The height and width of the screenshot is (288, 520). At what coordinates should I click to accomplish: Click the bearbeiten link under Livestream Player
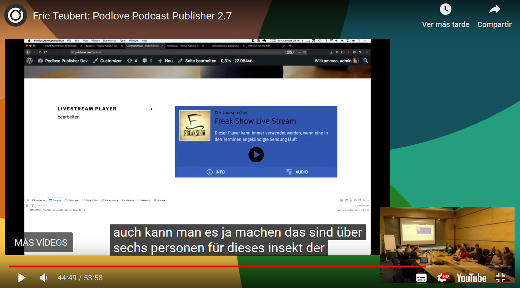coord(69,117)
